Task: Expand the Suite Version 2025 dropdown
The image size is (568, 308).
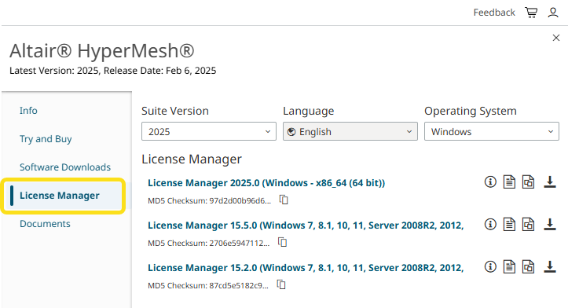Action: [x=209, y=131]
